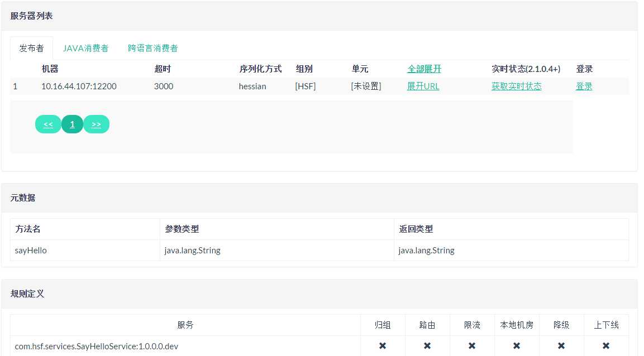Viewport: 644px width, 356px height.
Task: Go to previous page with << control
Action: 48,124
